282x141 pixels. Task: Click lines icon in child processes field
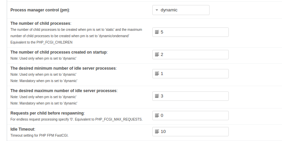[x=157, y=32]
